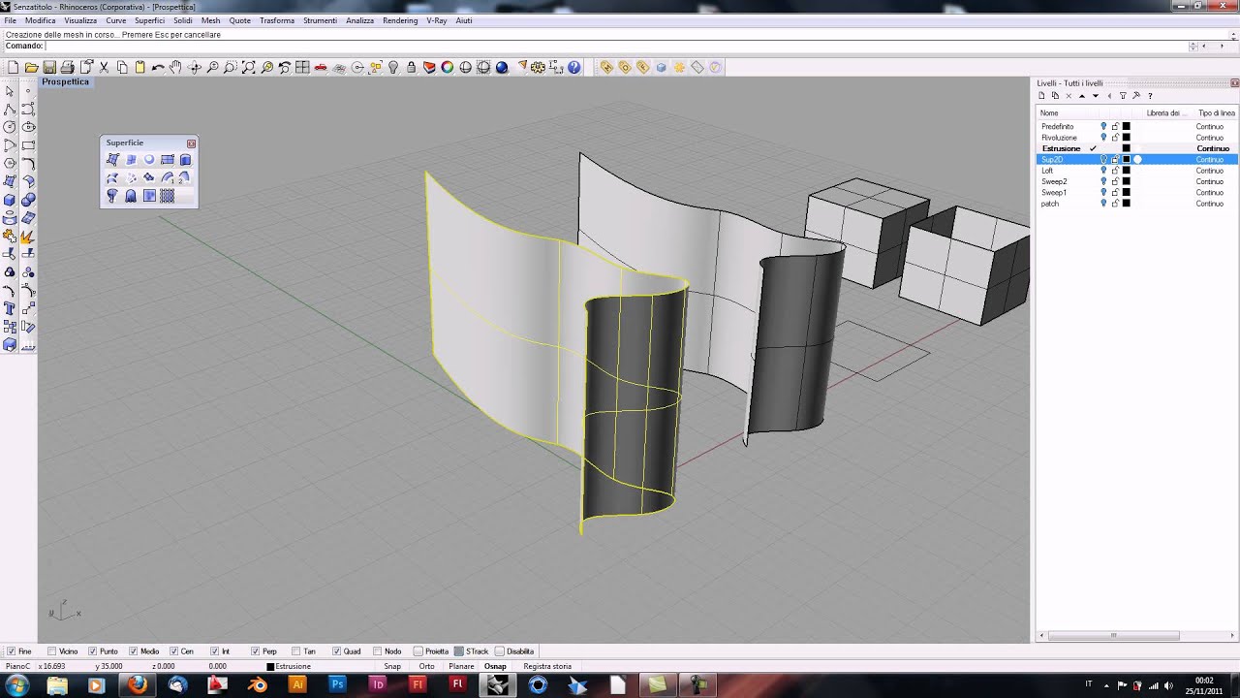Click the Comando input field
The height and width of the screenshot is (698, 1240).
pos(616,47)
